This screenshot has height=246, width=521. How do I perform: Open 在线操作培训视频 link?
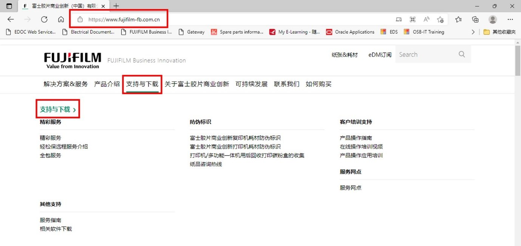tap(362, 147)
